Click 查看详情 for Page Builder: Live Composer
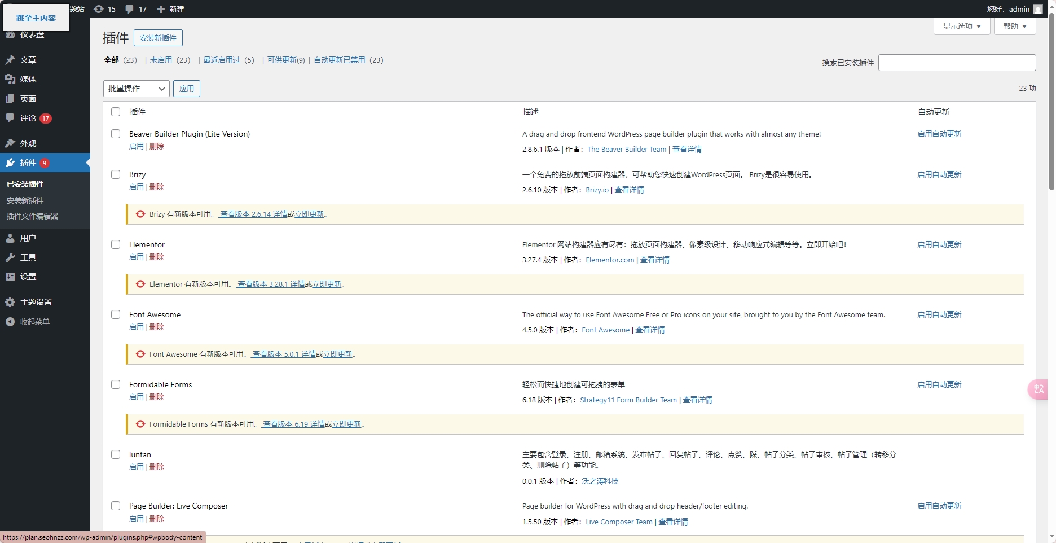This screenshot has width=1056, height=543. pyautogui.click(x=673, y=522)
